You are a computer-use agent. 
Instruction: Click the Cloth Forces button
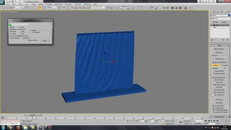(x=219, y=52)
